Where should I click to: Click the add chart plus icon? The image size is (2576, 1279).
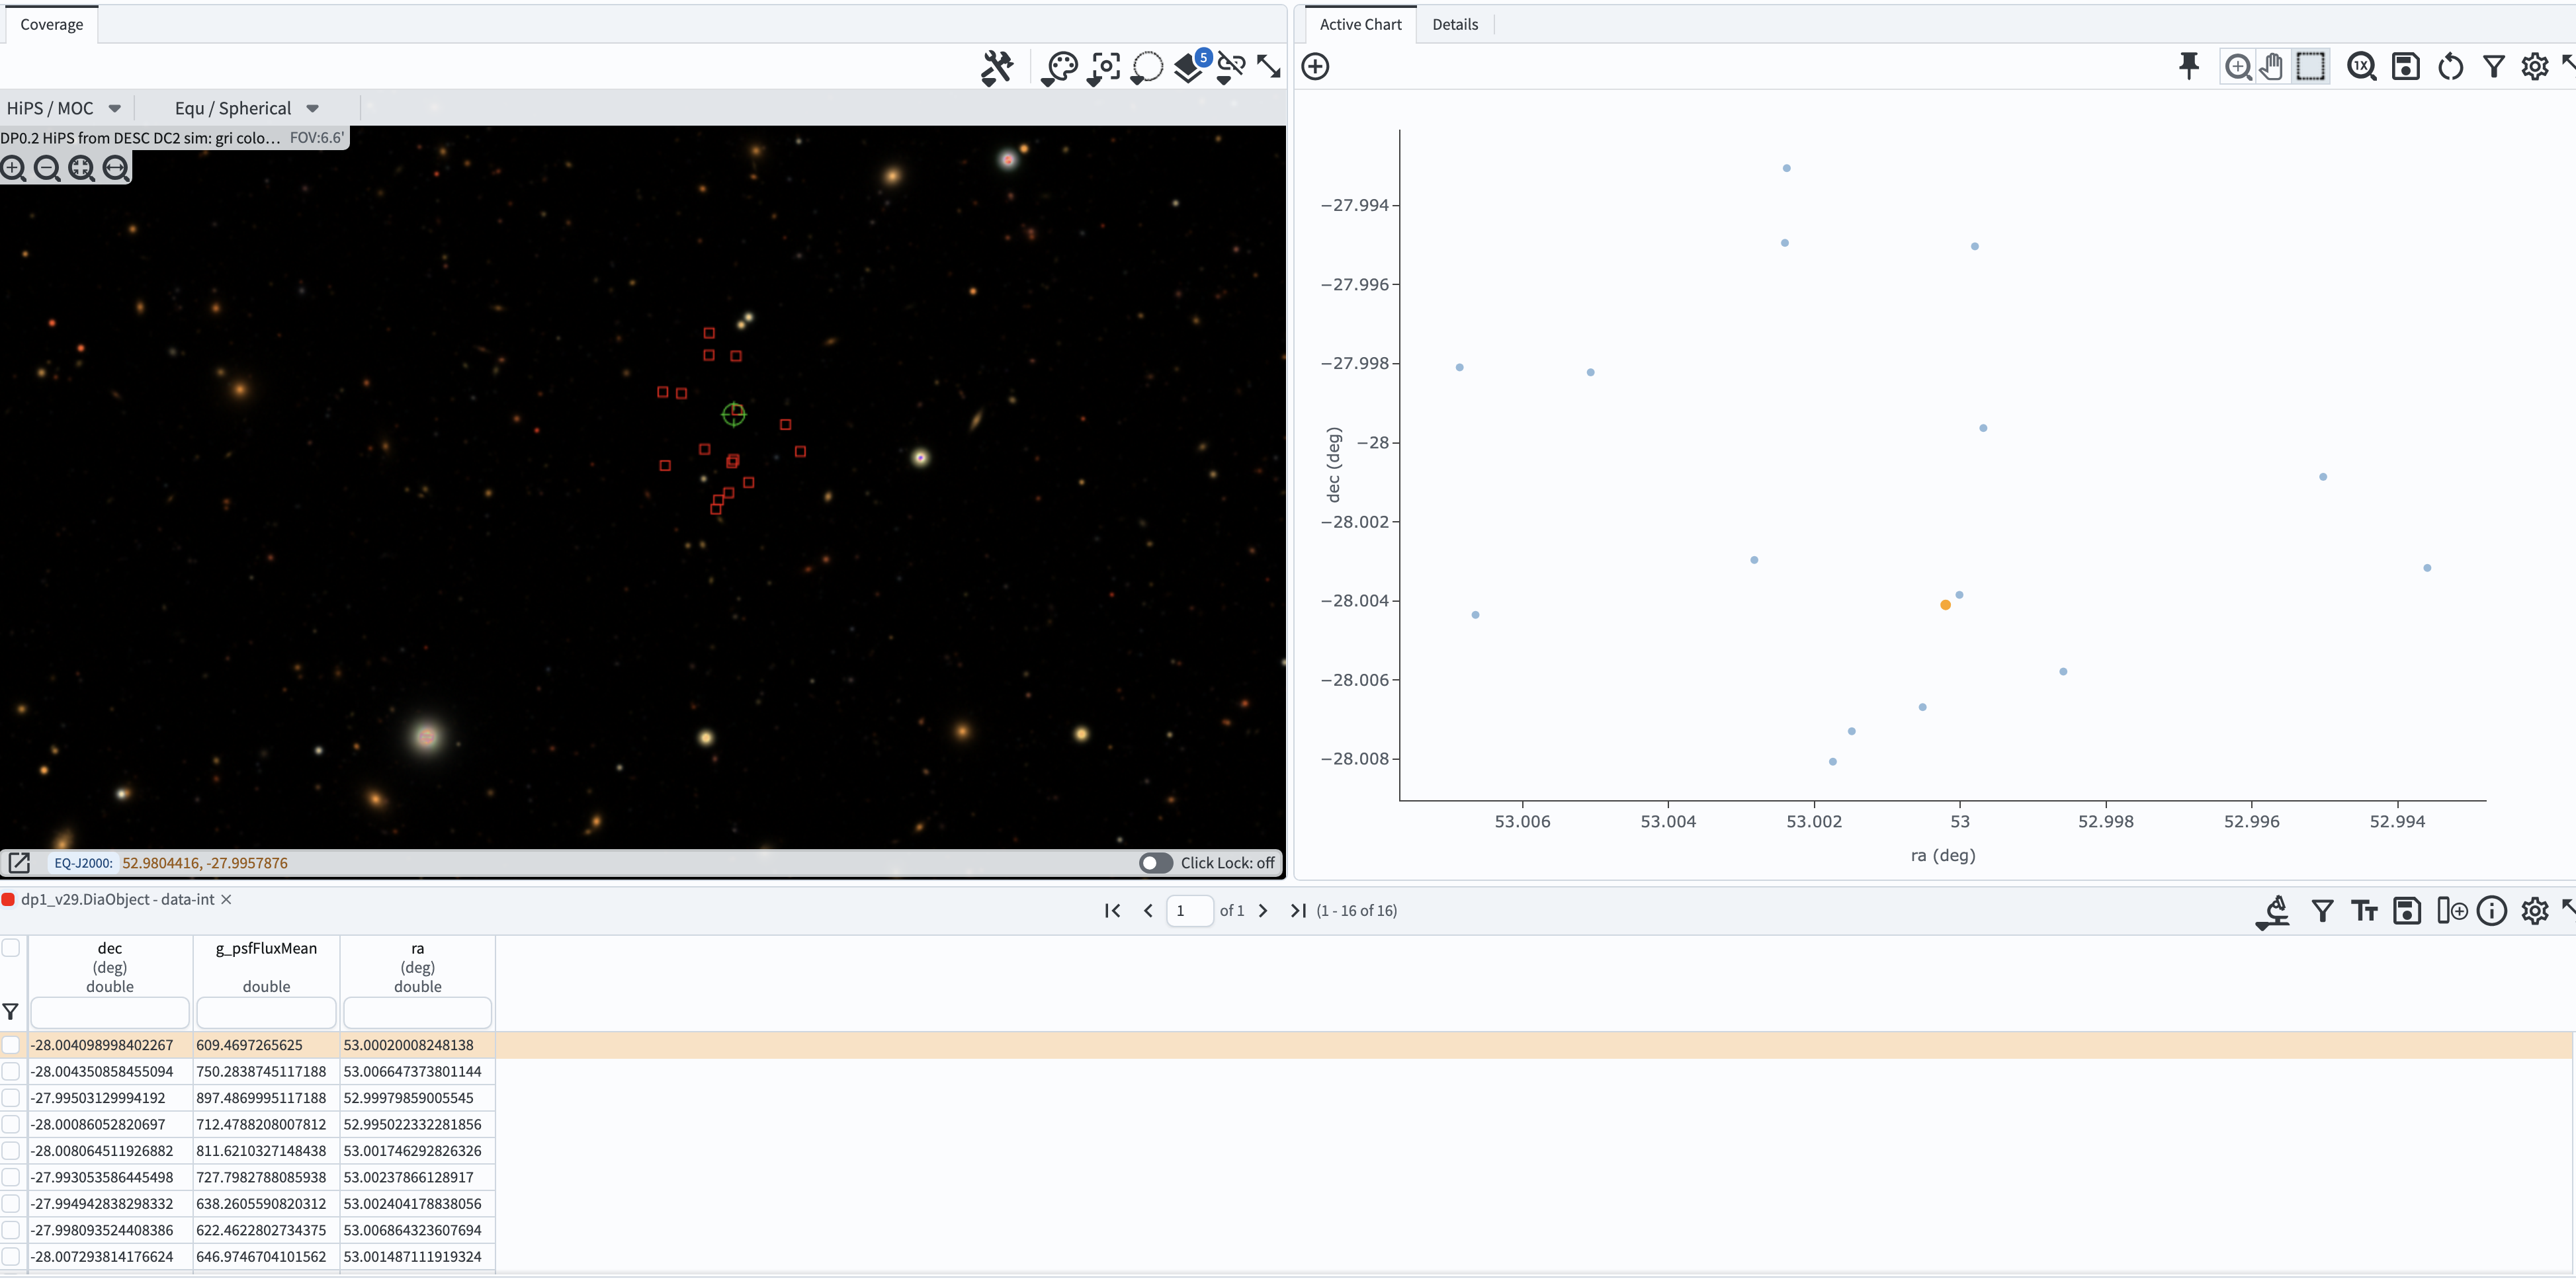pos(1315,66)
